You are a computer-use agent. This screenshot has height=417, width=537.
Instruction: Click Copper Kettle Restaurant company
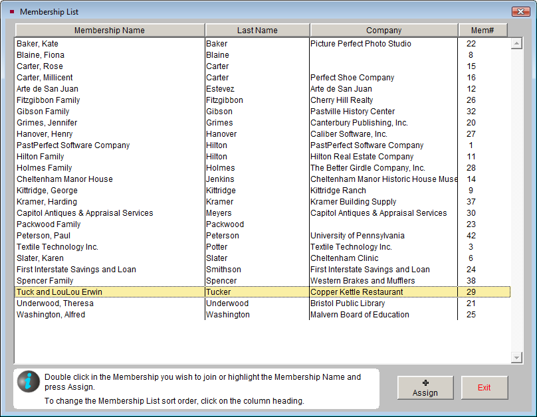point(357,292)
